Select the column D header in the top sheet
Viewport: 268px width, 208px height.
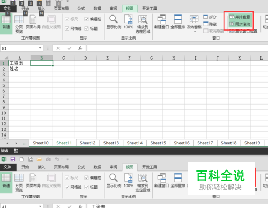[x=86, y=58]
